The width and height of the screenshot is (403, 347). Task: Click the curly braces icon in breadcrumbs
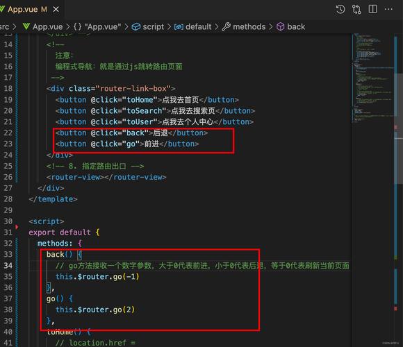tap(77, 26)
